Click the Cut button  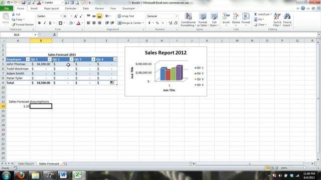pyautogui.click(x=16, y=14)
